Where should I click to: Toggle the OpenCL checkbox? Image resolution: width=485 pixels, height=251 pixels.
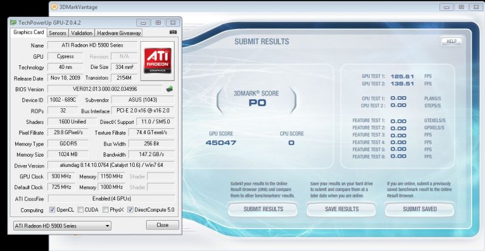pos(52,210)
